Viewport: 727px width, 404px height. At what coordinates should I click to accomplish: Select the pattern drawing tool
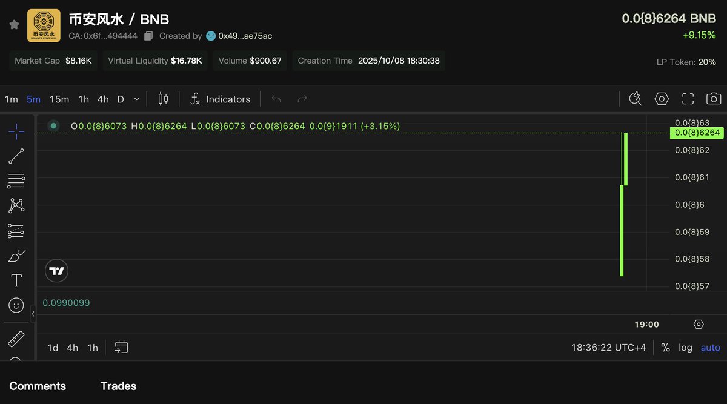tap(16, 205)
